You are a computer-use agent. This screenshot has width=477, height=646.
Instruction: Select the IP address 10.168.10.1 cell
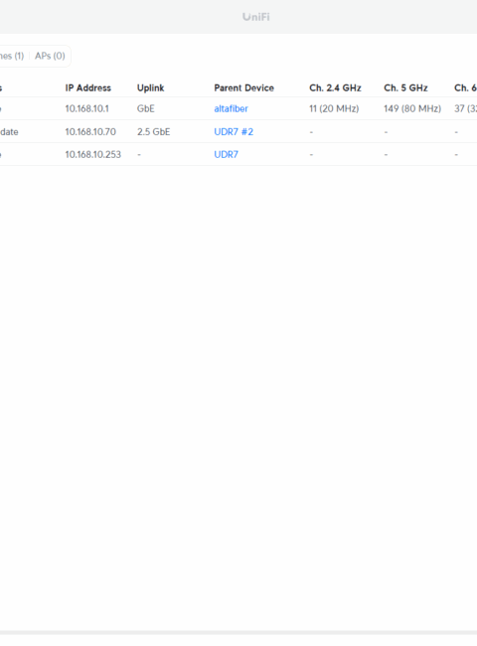(86, 108)
